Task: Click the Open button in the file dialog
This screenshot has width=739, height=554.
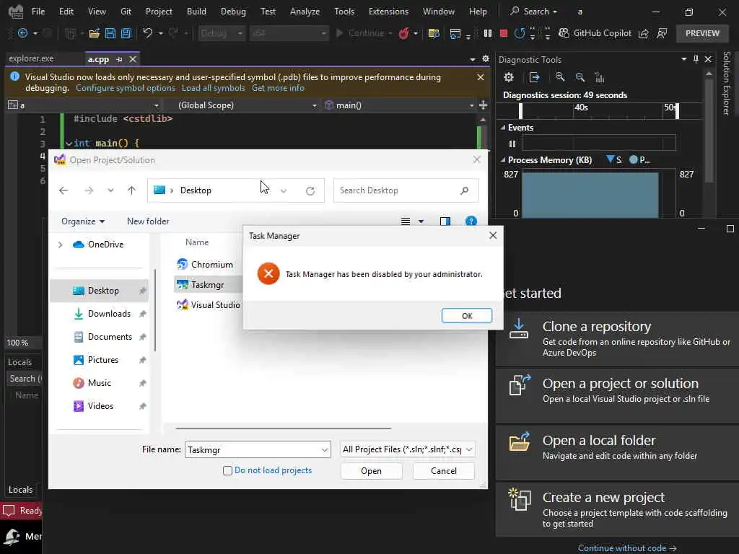Action: point(371,471)
